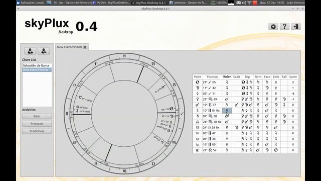Click position cell ending in 37
This screenshot has height=181, width=321.
click(x=212, y=105)
